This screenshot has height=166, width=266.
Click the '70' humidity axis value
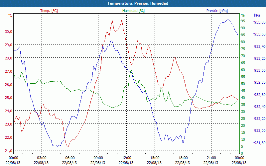pyautogui.click(x=243, y=56)
